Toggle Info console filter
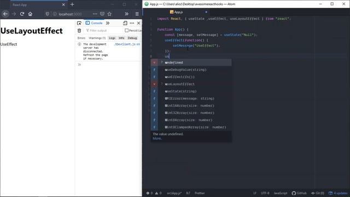Image resolution: width=350 pixels, height=197 pixels. pos(121,38)
